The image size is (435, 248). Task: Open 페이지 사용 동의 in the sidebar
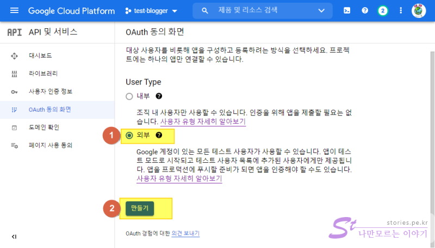click(51, 145)
